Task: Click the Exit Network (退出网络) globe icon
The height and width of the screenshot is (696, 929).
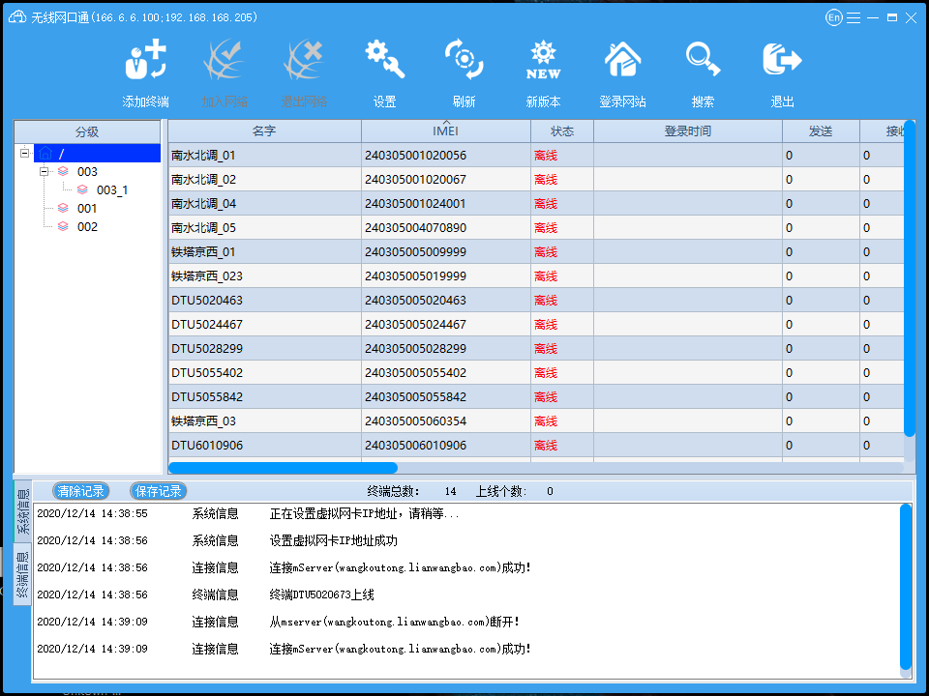Action: (303, 60)
